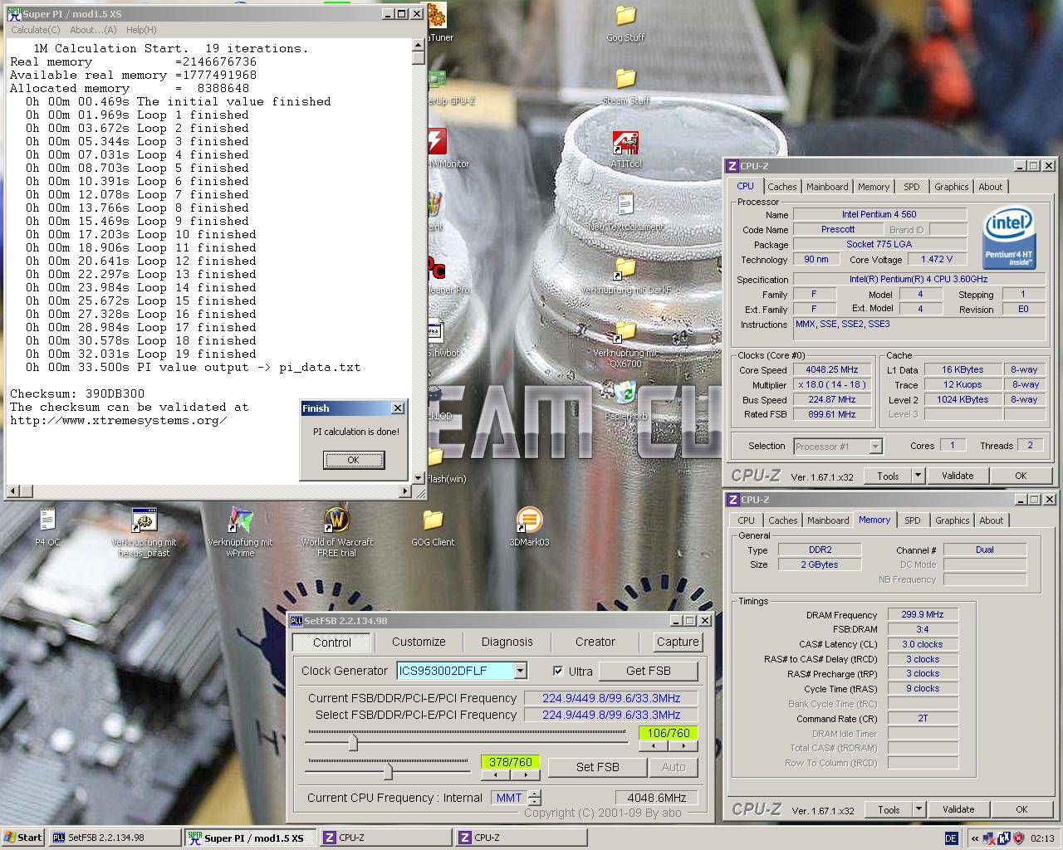
Task: Click the Super PI vertical scrollbar down arrow
Action: (x=418, y=478)
